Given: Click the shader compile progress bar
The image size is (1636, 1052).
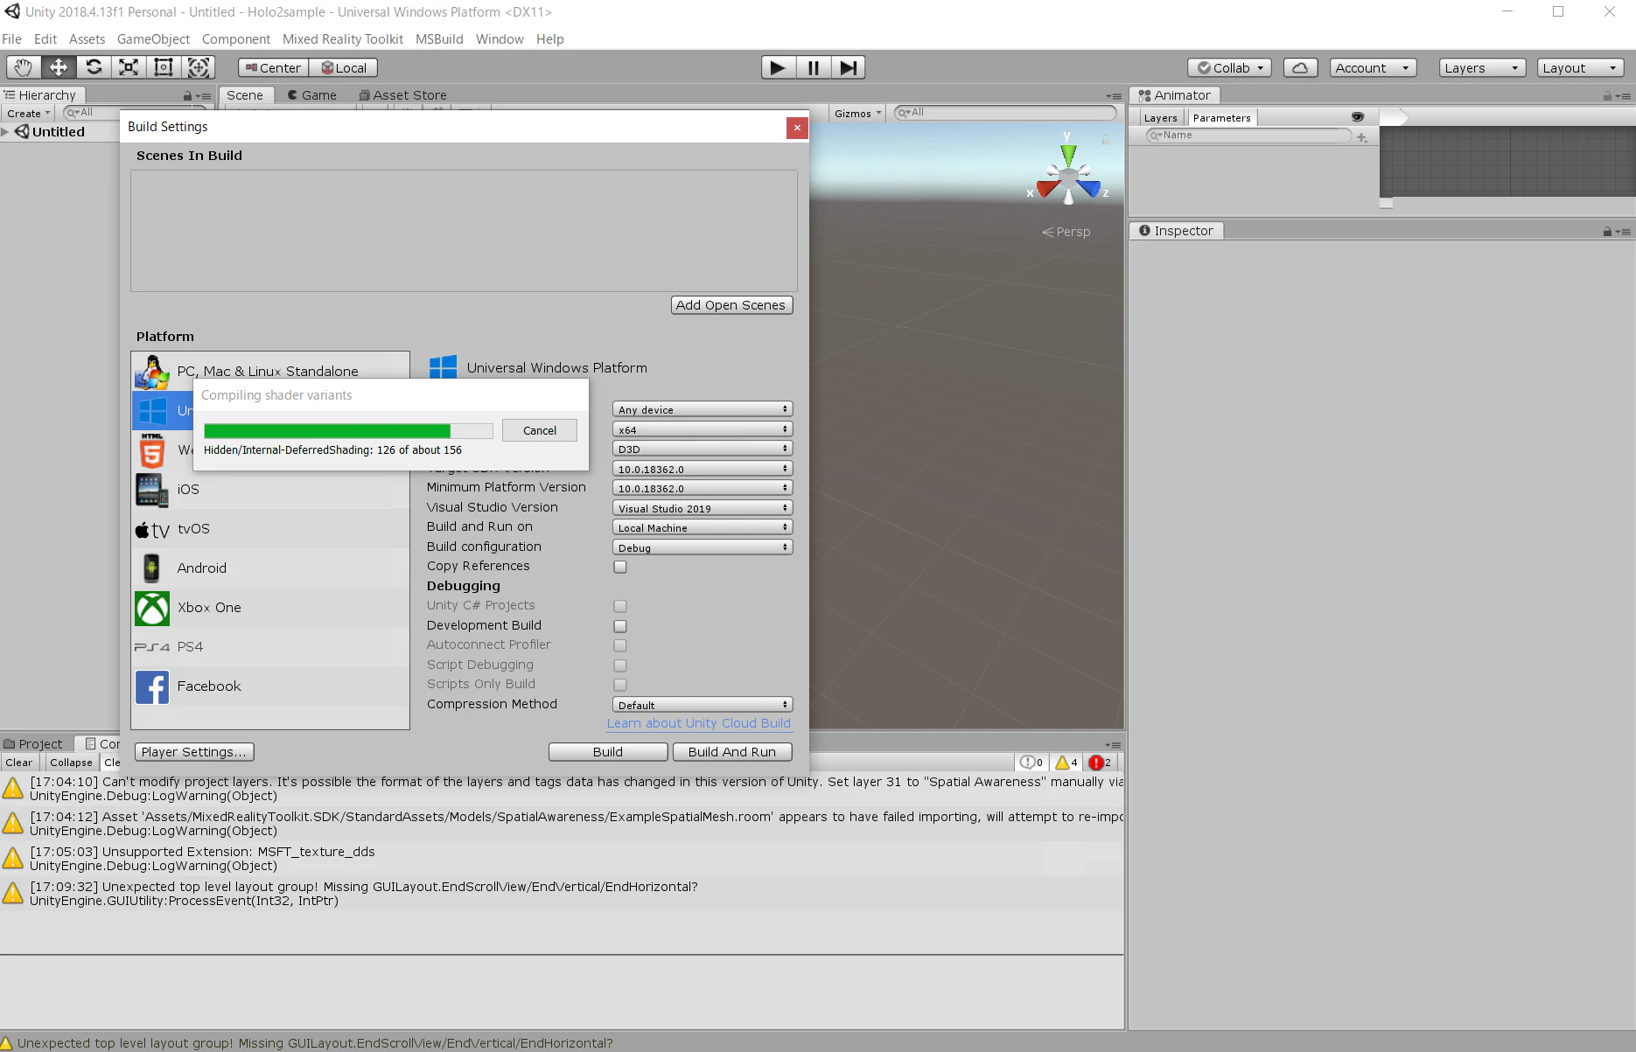Looking at the screenshot, I should click(348, 430).
